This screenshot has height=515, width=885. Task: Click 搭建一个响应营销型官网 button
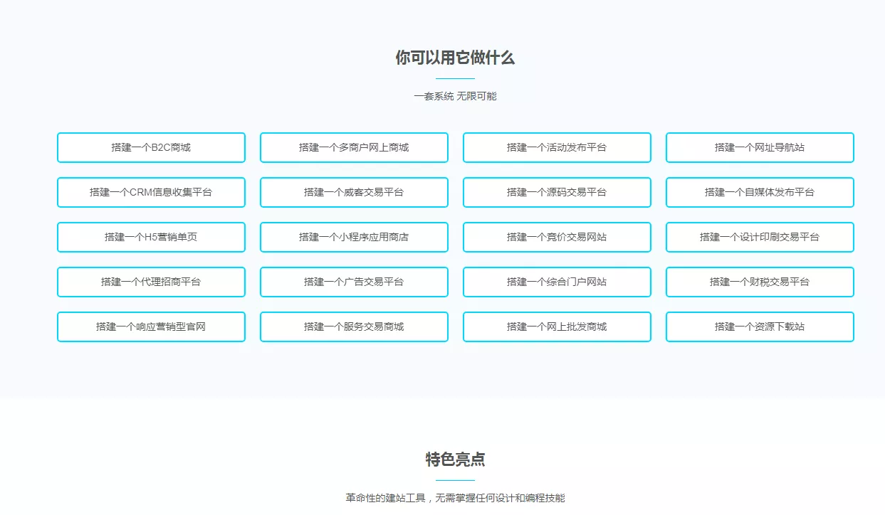click(151, 326)
